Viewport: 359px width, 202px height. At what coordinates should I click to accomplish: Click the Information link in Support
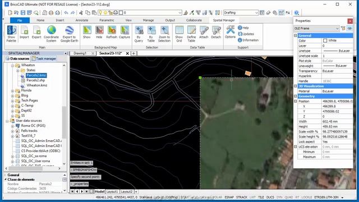(248, 40)
